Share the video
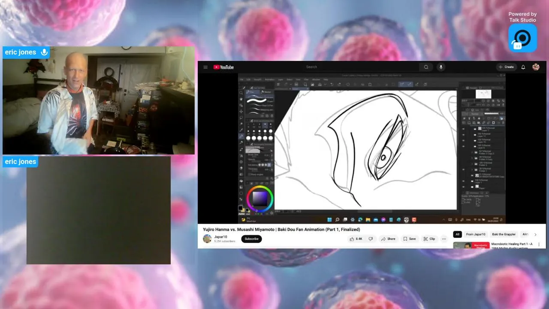 pyautogui.click(x=388, y=239)
